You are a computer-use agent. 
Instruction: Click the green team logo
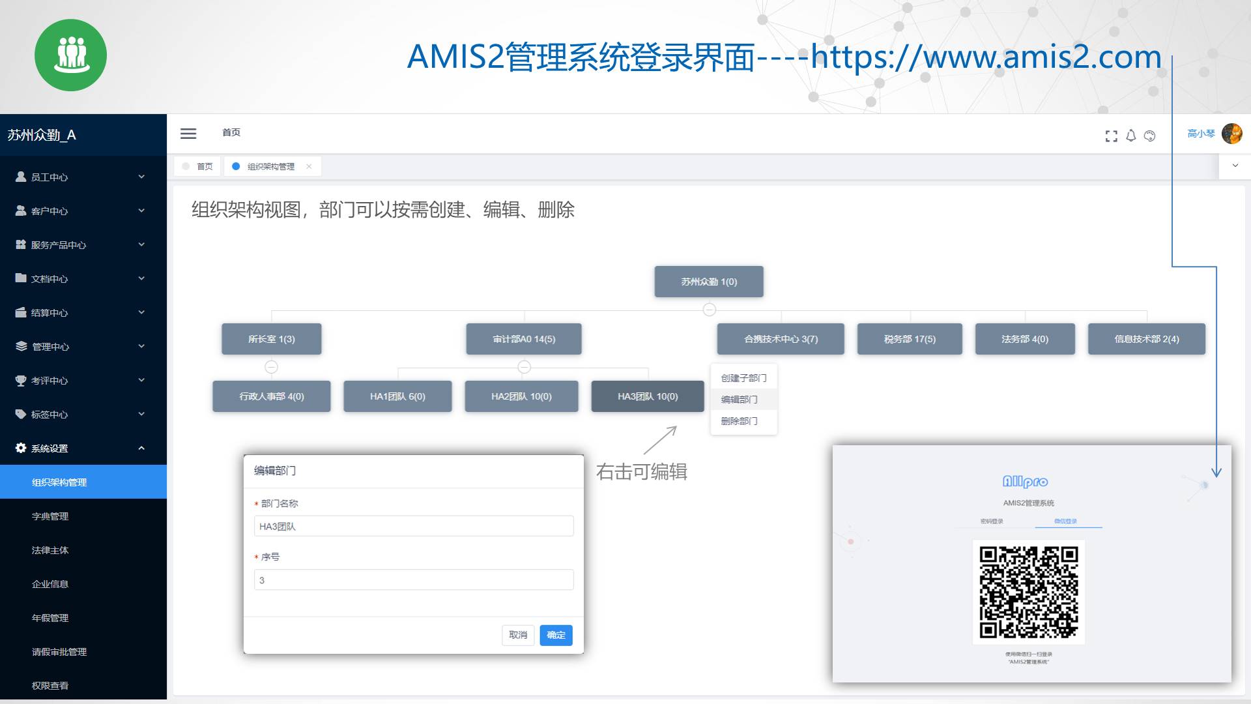pyautogui.click(x=70, y=55)
